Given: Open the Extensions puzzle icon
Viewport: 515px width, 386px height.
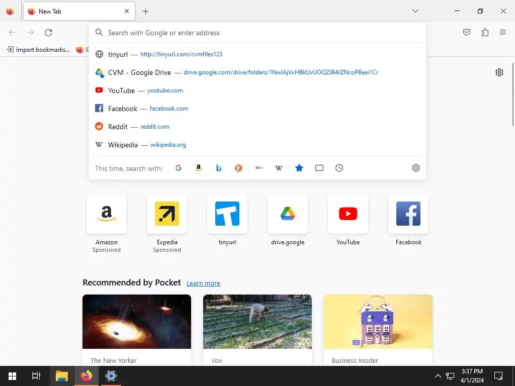Looking at the screenshot, I should (485, 32).
